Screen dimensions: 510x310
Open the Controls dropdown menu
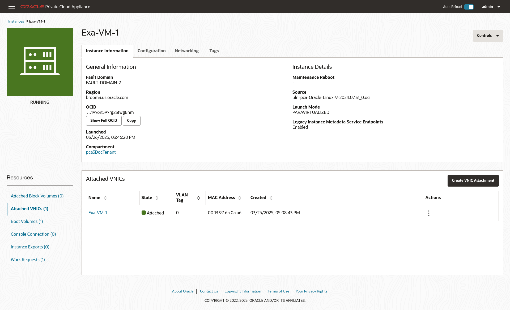(488, 36)
